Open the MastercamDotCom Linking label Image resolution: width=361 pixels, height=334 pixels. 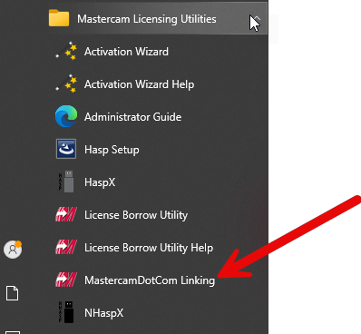[150, 280]
